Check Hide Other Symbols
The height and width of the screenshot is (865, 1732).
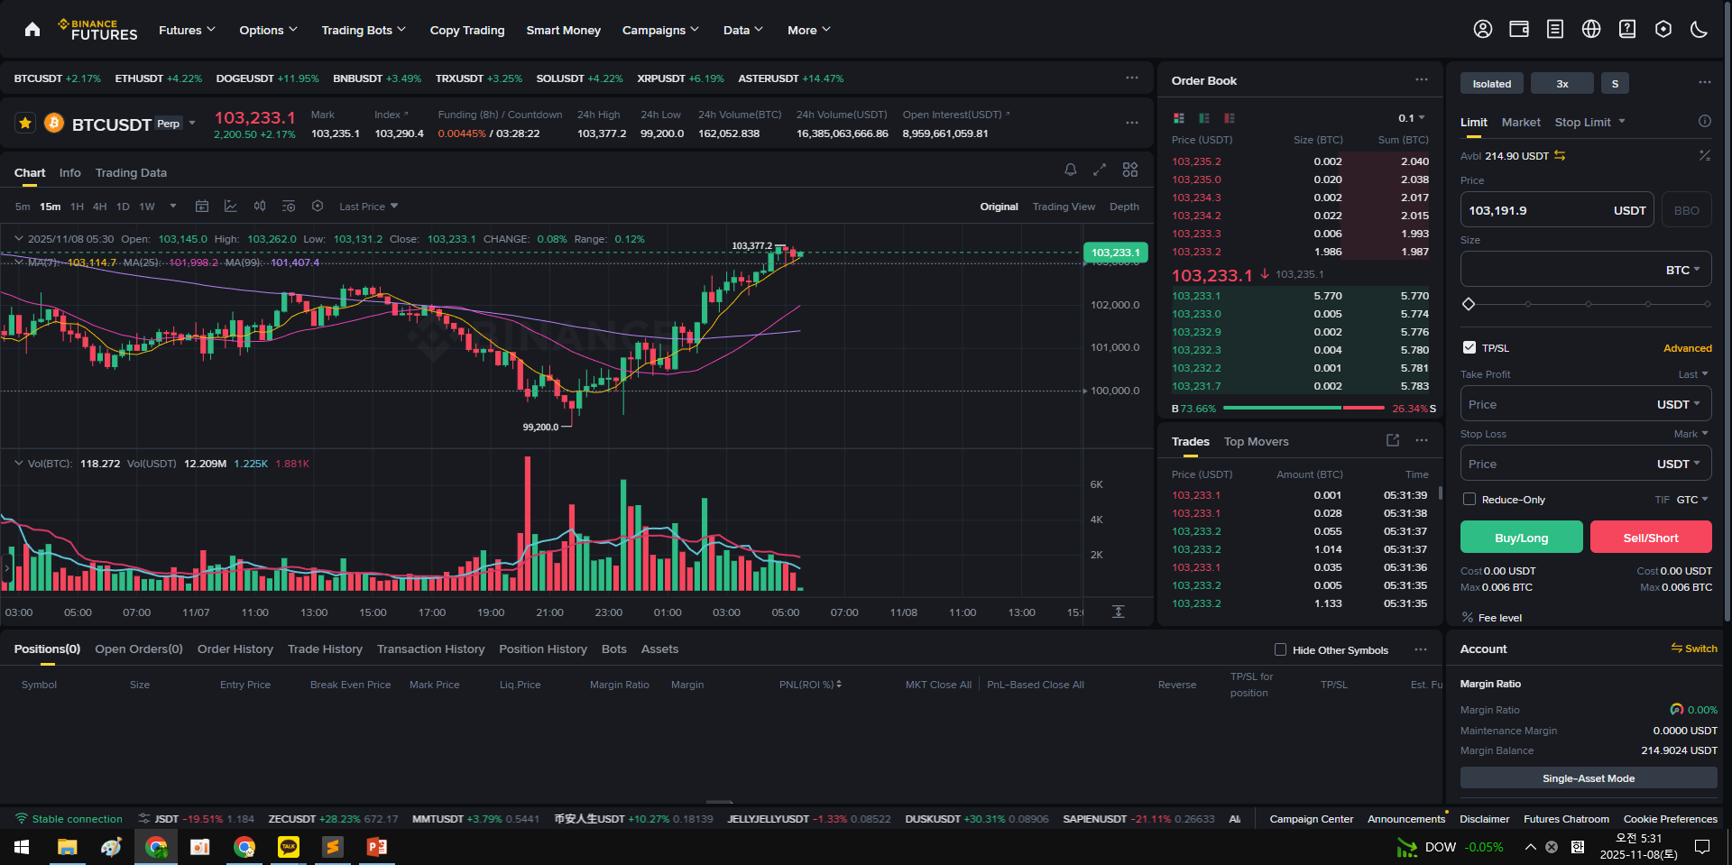coord(1280,649)
